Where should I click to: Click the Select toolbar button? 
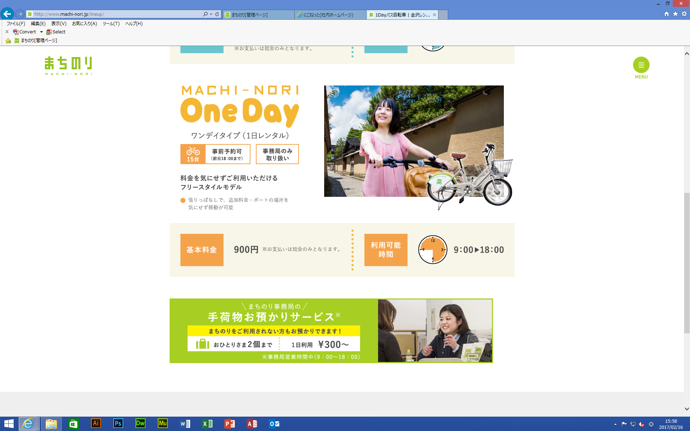(56, 32)
